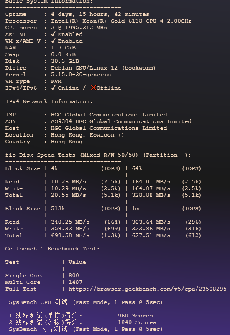This screenshot has width=230, height=335.
Task: Click the 64k Total speed 328.88 MB/s
Action: (151, 195)
